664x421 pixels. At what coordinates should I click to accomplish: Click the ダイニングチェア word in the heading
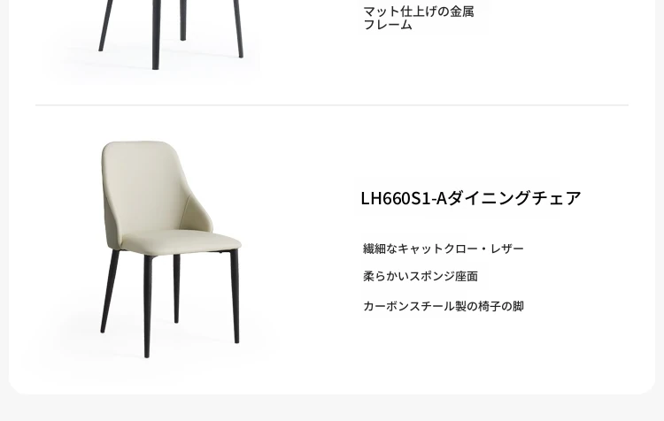coord(514,198)
